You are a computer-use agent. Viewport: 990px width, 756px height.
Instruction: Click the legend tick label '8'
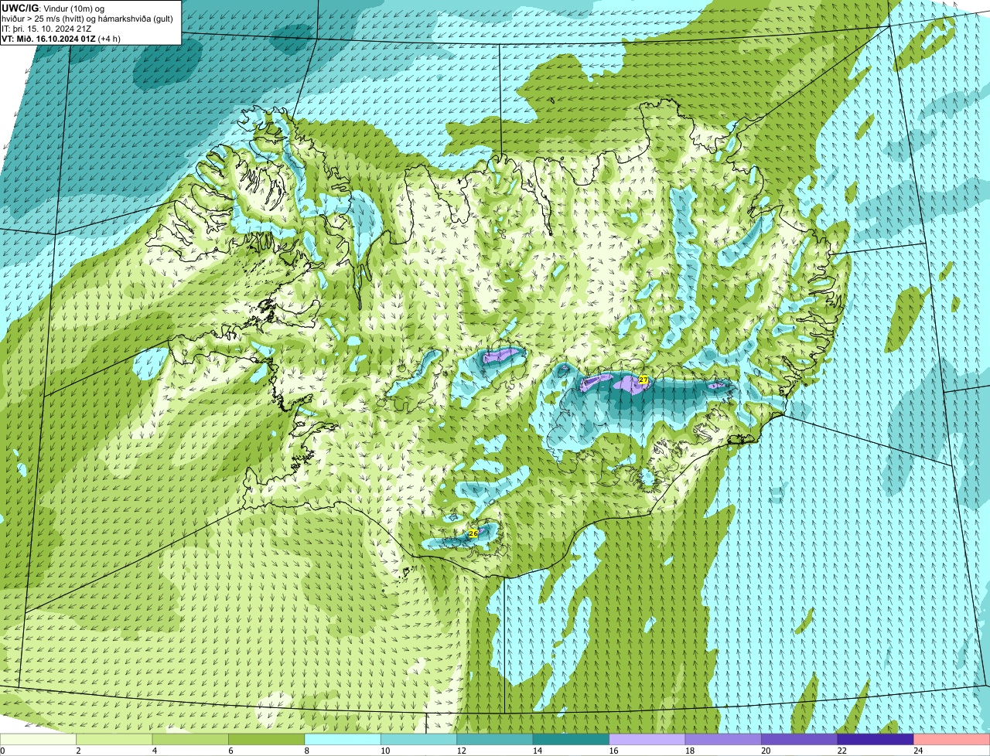(x=306, y=751)
